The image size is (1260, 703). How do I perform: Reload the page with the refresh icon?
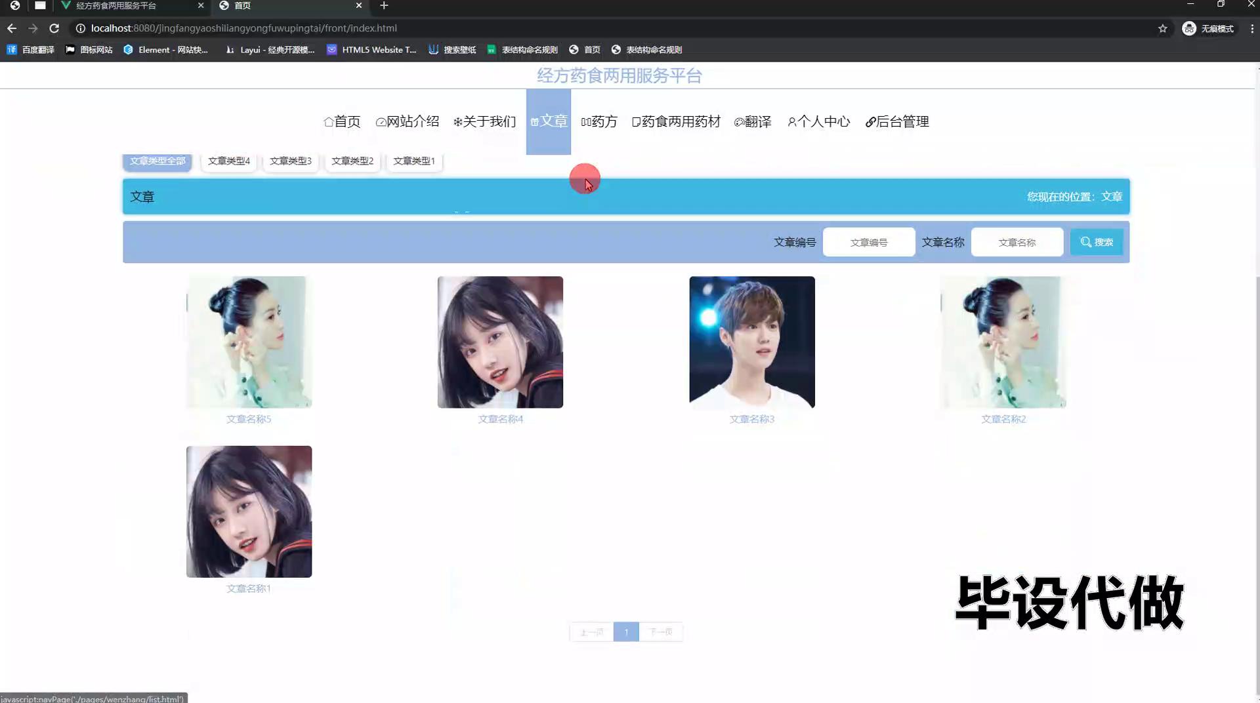[x=54, y=28]
